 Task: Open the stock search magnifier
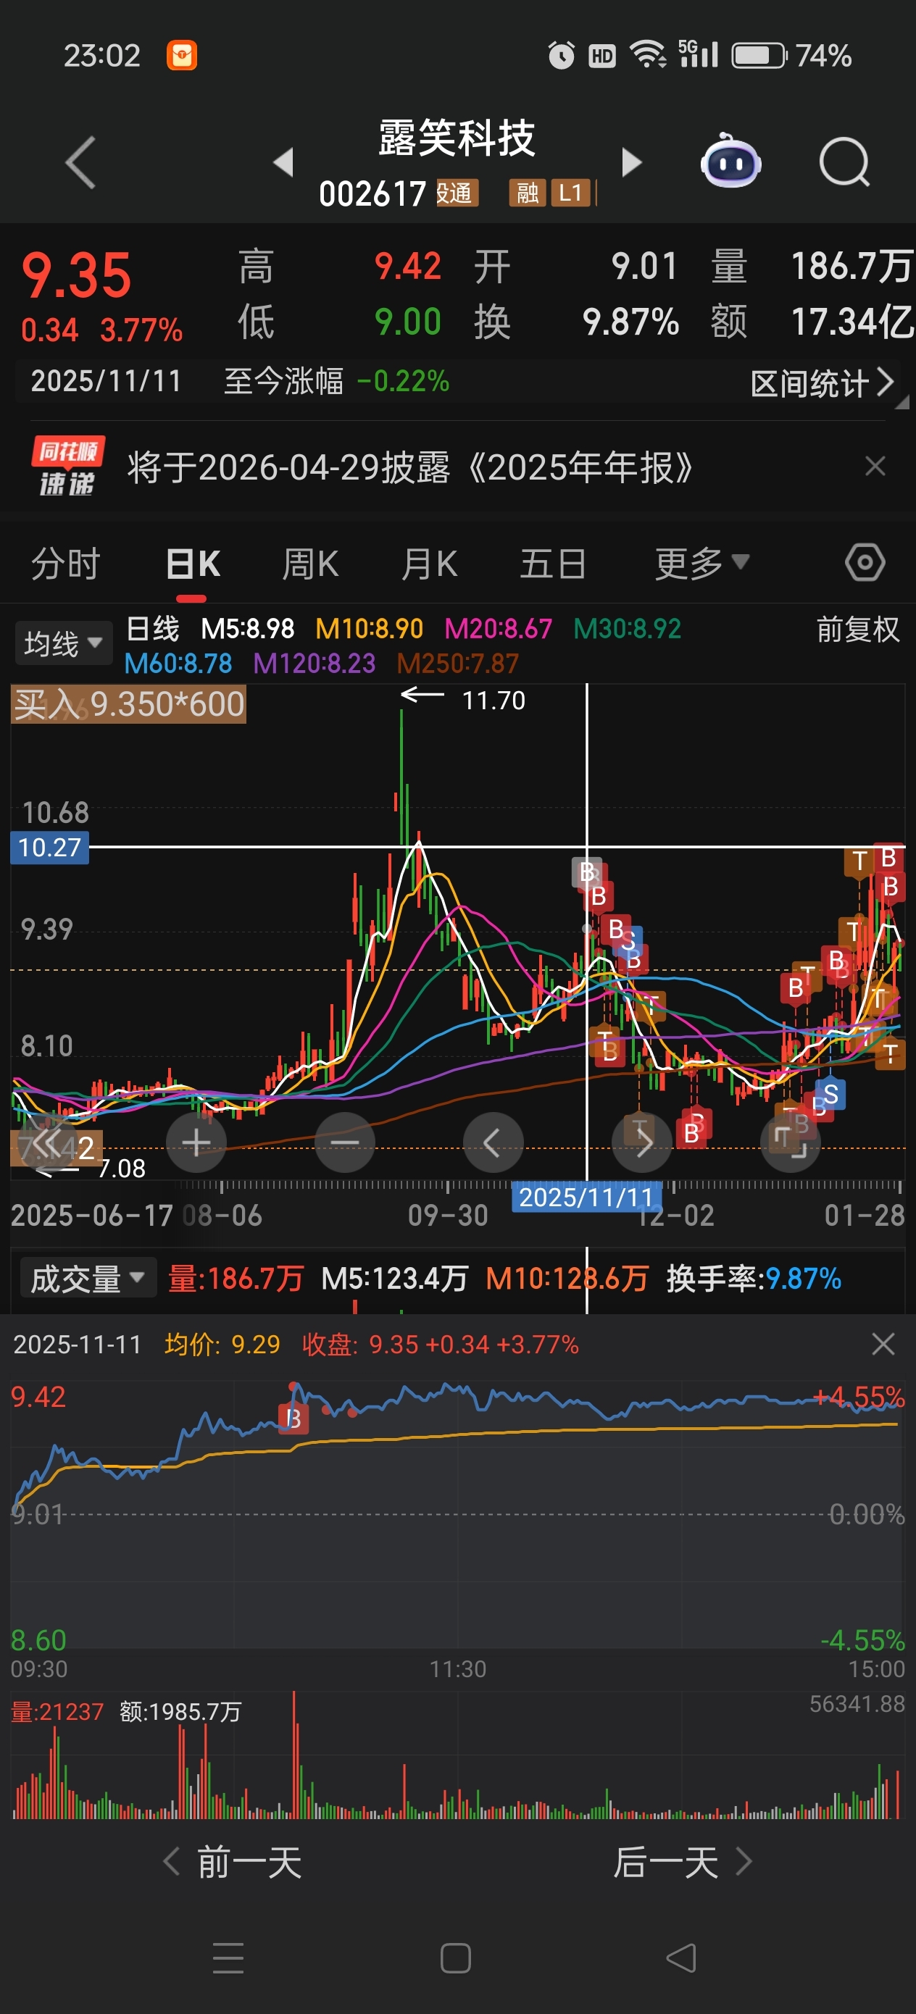(x=845, y=162)
